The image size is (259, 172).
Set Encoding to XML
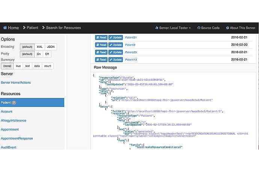tap(40, 47)
